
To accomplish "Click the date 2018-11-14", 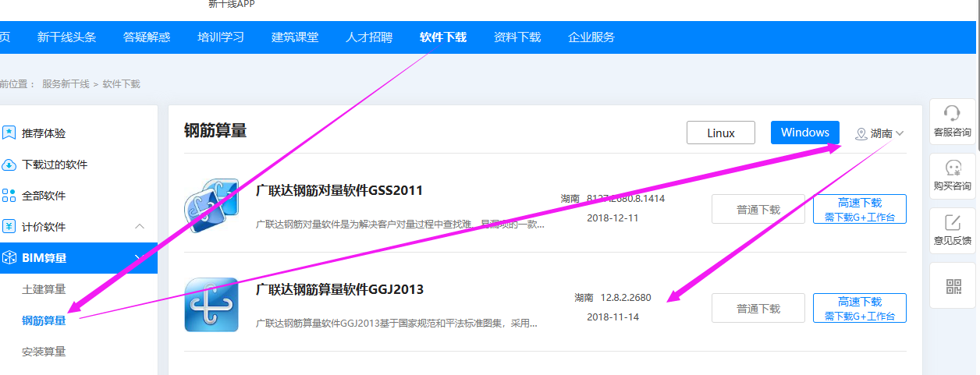I will pos(612,317).
